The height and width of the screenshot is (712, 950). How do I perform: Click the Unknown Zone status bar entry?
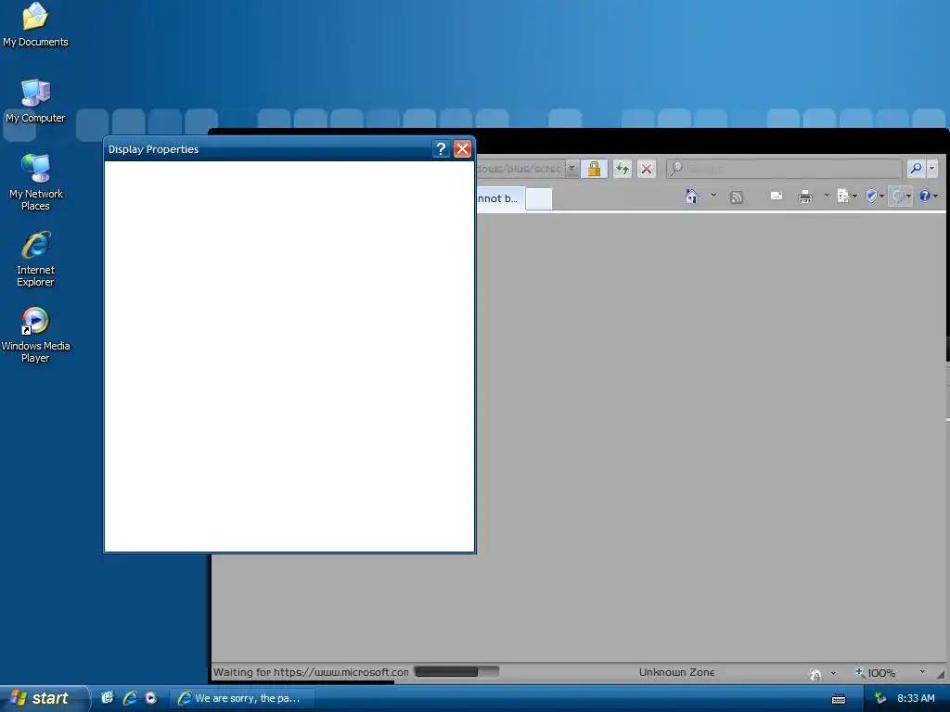[x=676, y=672]
